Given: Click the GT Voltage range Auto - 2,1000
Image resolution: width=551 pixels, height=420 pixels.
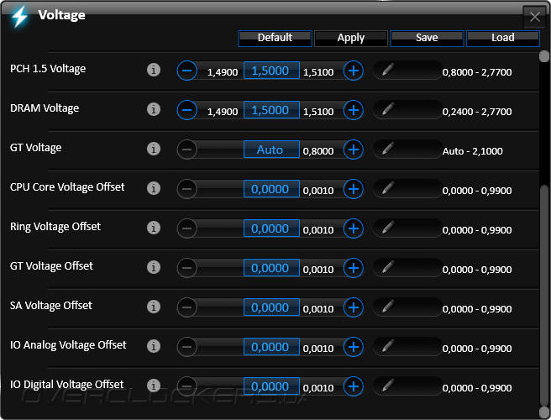Looking at the screenshot, I should point(472,151).
